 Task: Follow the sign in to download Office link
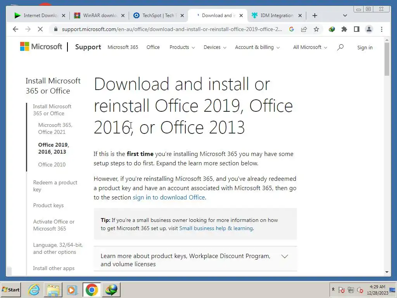[x=169, y=197]
